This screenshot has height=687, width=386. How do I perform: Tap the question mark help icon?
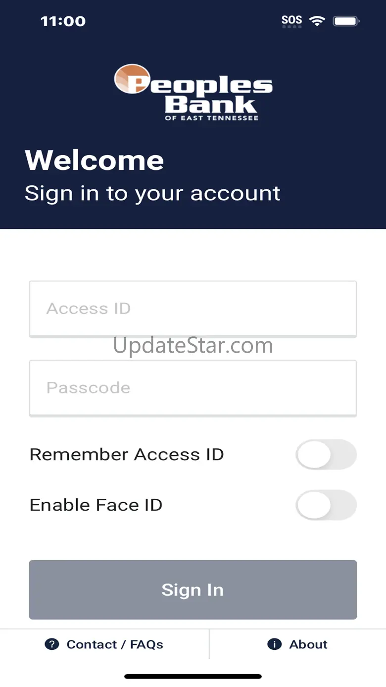coord(52,644)
